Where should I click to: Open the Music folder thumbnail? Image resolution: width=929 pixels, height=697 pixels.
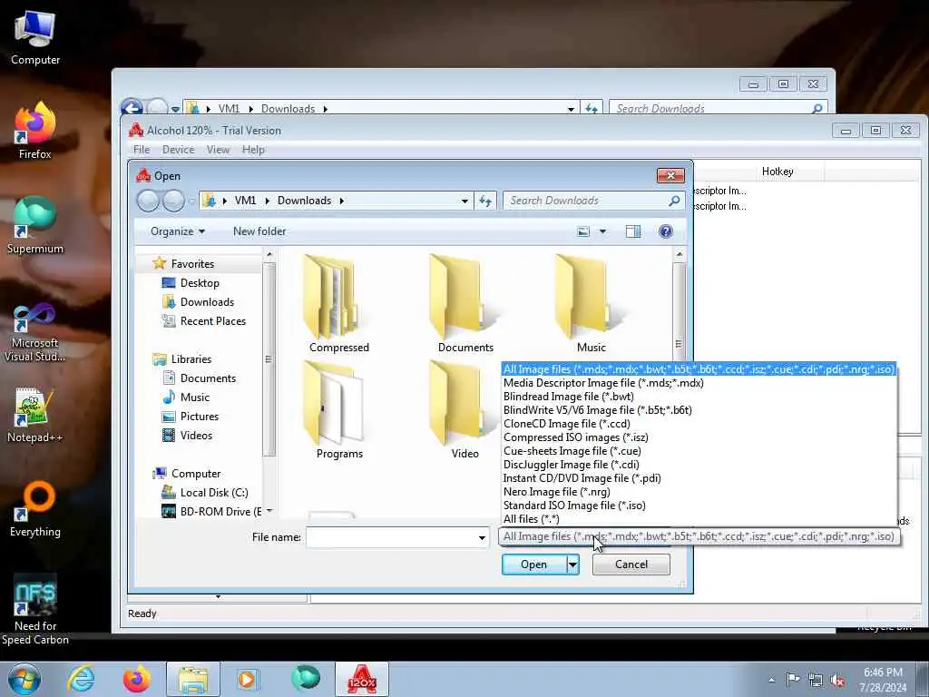[591, 303]
